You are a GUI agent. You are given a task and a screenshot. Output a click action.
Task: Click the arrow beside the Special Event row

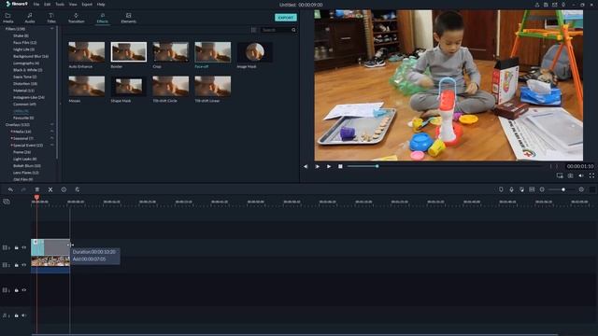52,146
